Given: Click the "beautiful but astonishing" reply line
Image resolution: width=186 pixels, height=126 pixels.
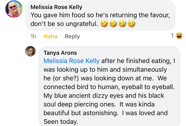Looking at the screenshot, I should tap(105, 113).
